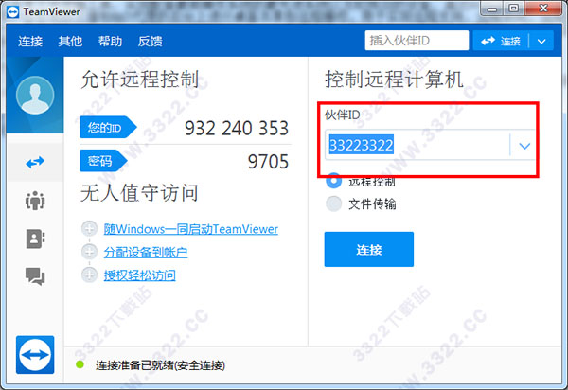
Task: Open the 随Windows一同启动TeamViewer link
Action: coord(191,229)
